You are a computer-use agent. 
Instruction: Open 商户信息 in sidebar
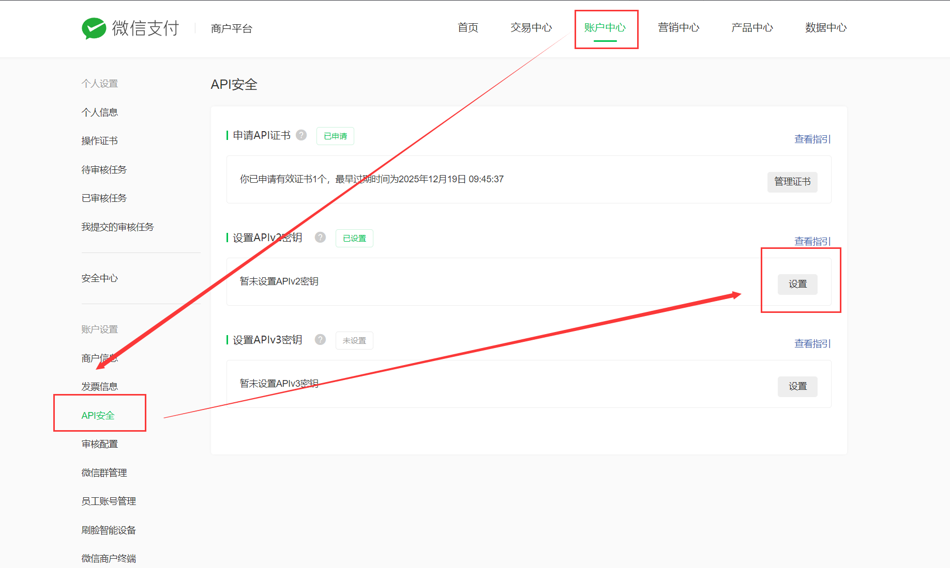pyautogui.click(x=100, y=358)
